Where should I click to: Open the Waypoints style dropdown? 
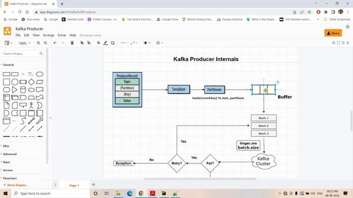pyautogui.click(x=133, y=43)
